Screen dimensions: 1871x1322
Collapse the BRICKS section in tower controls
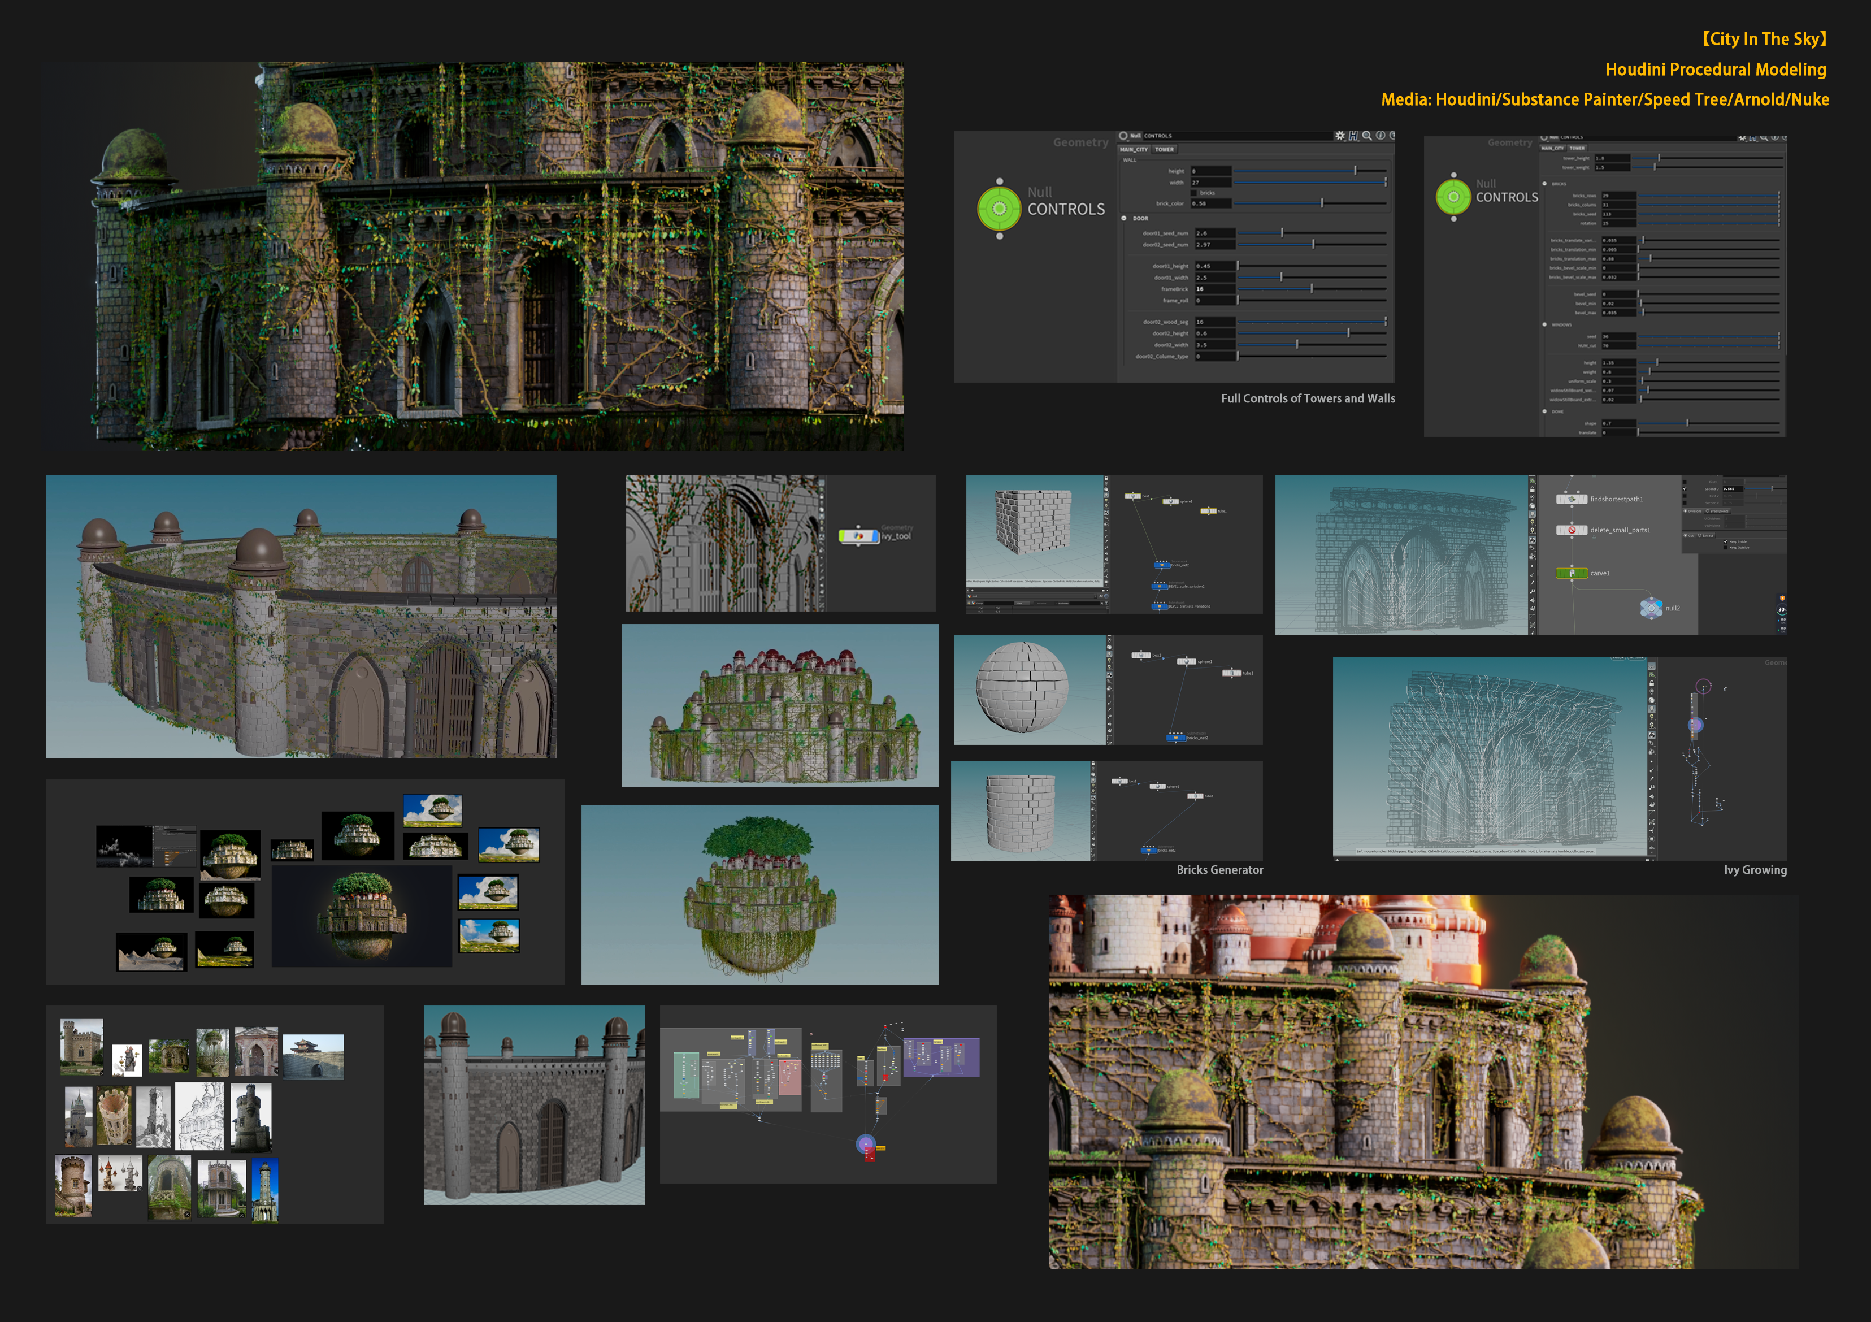point(1544,184)
